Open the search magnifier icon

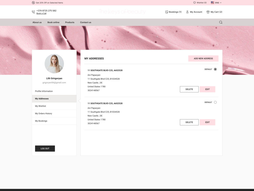(x=221, y=22)
